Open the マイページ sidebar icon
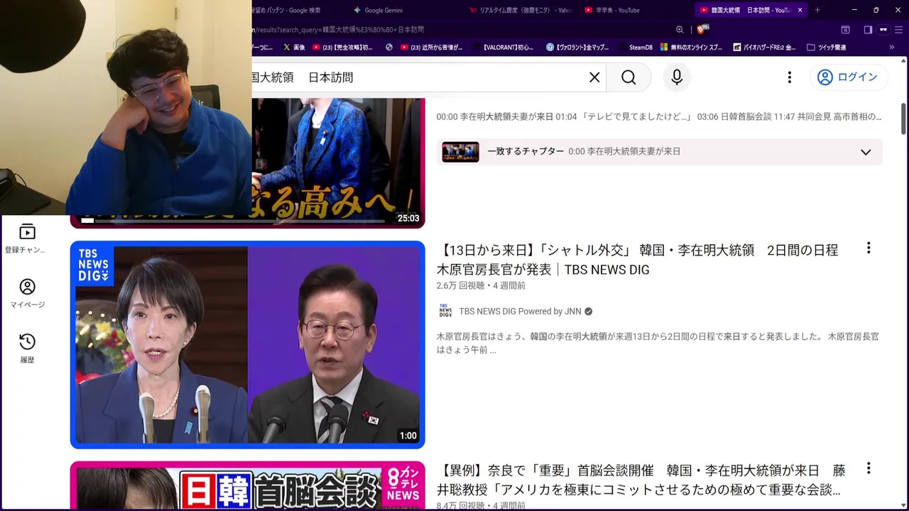Viewport: 909px width, 511px height. tap(27, 293)
